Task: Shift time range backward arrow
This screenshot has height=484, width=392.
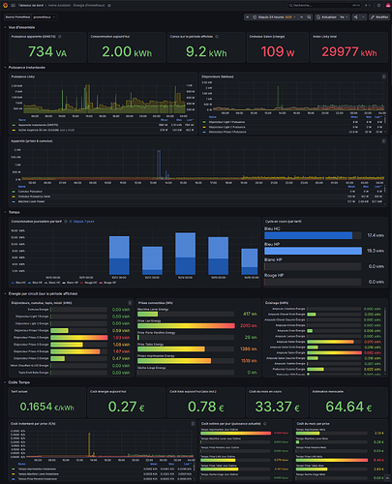Action: pyautogui.click(x=248, y=17)
